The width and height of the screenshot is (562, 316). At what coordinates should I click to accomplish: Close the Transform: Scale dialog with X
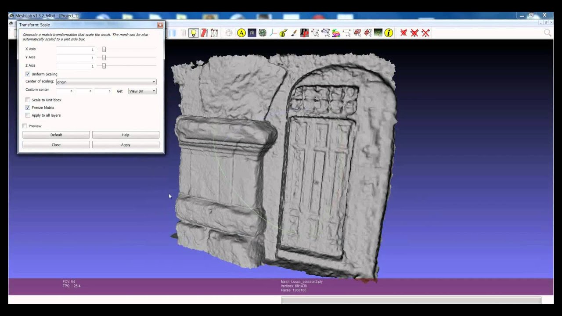coord(160,25)
